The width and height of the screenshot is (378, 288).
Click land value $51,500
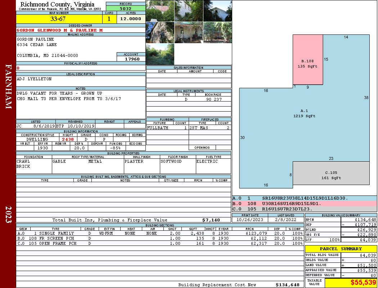click(367, 265)
